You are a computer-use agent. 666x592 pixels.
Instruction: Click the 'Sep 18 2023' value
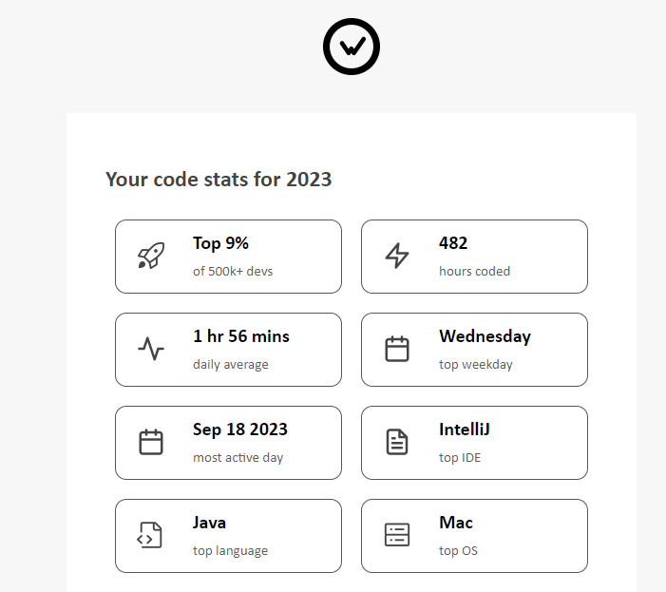240,430
